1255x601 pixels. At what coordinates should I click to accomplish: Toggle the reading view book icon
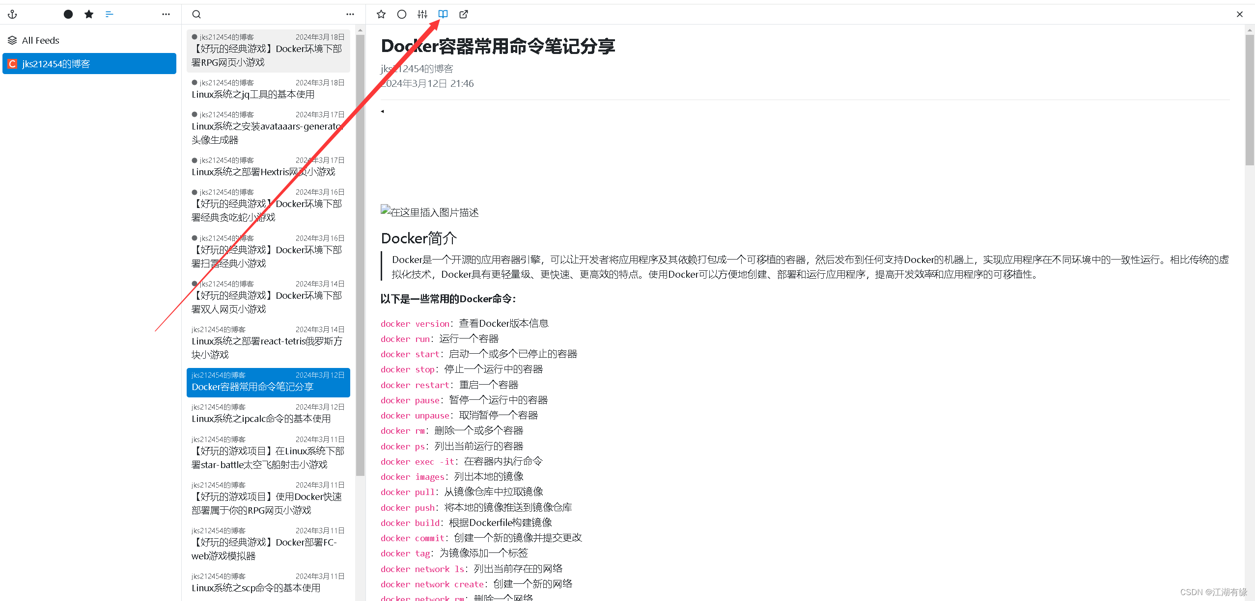point(443,14)
